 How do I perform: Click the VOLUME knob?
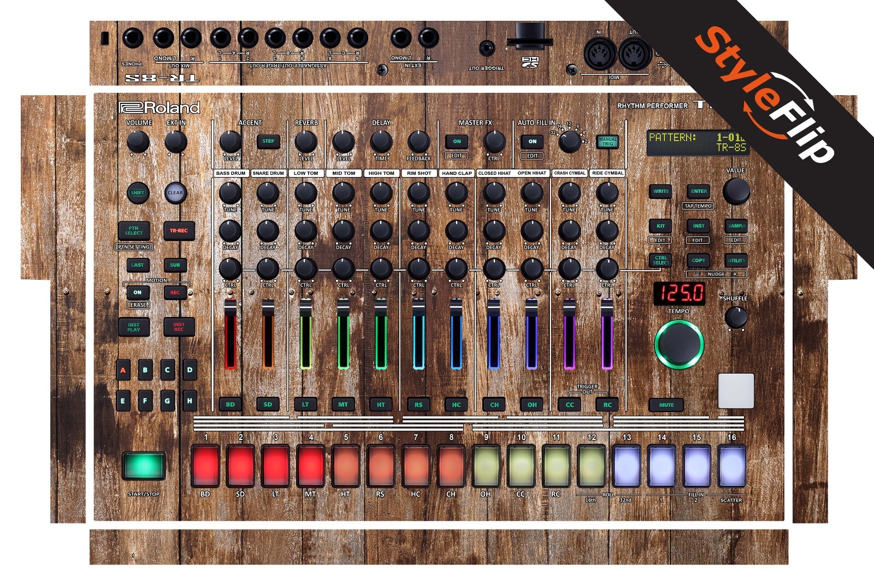coord(138,142)
